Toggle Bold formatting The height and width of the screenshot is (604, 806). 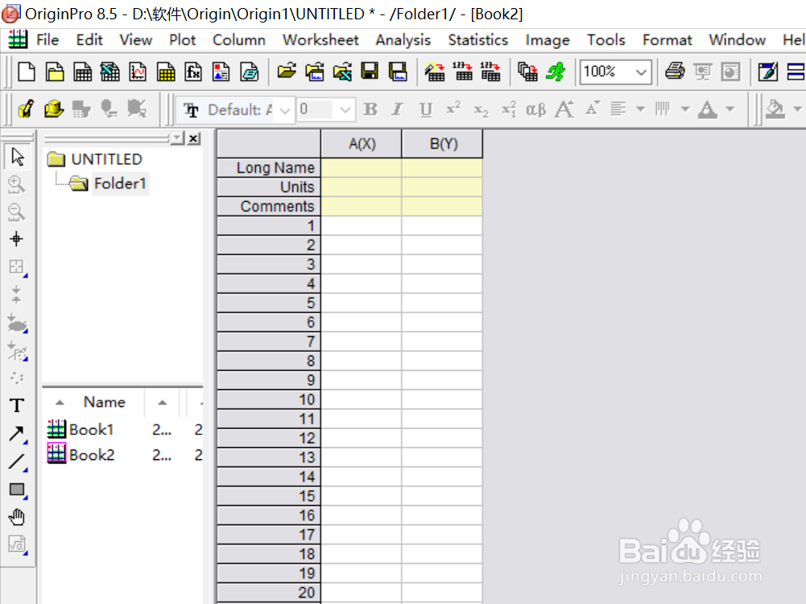[x=370, y=109]
